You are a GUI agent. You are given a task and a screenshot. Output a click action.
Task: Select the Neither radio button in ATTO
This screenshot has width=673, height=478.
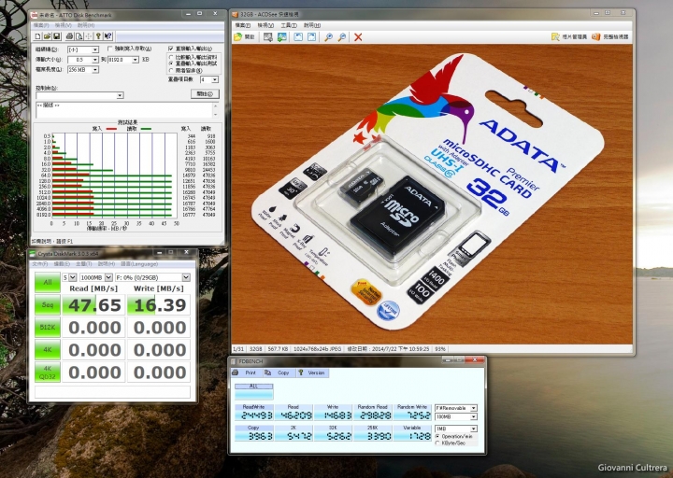(171, 70)
